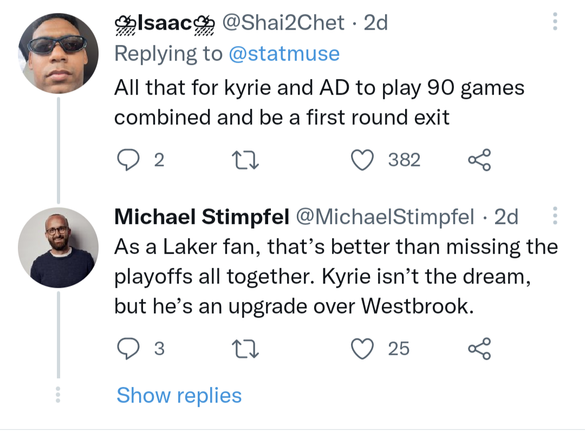Click the reply icon on Isaac's tweet

[129, 159]
